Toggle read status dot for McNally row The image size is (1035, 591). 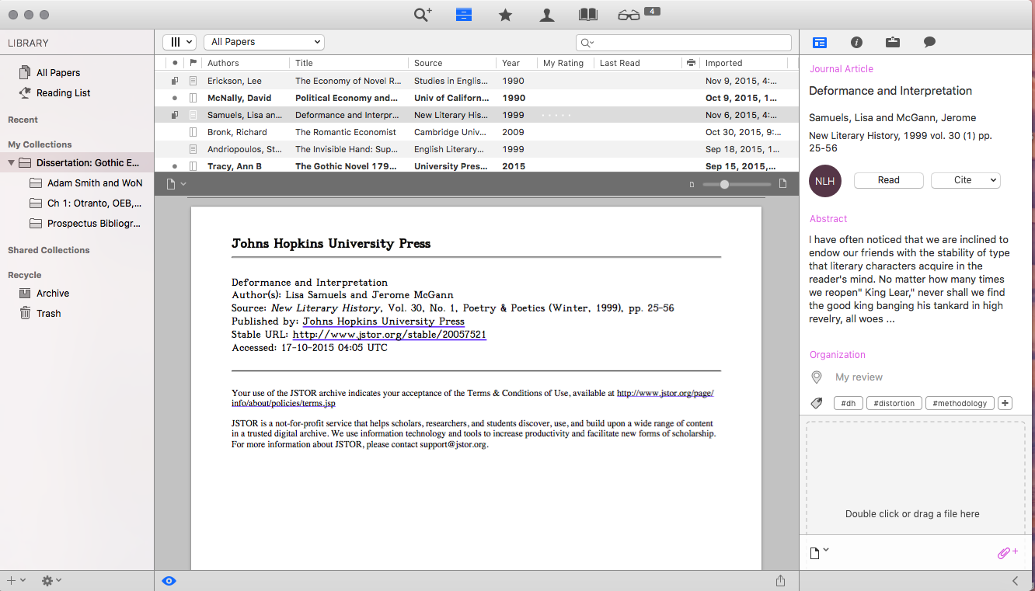175,98
